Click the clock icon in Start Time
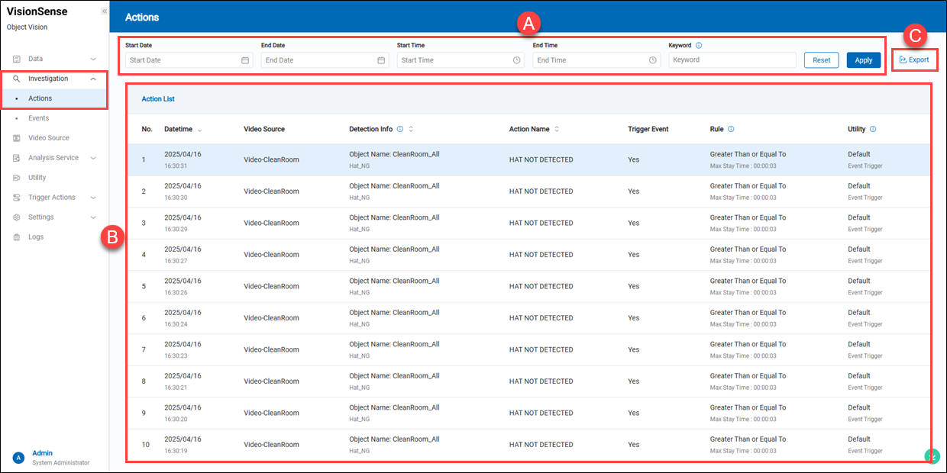 click(517, 60)
